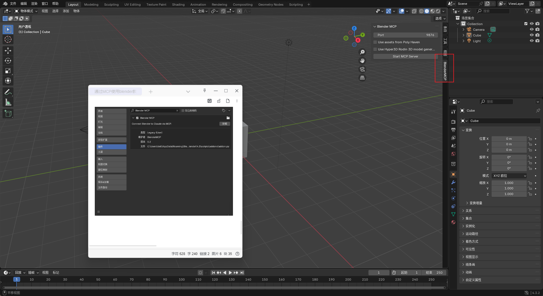Click the Start MCP Server button

[x=405, y=56]
